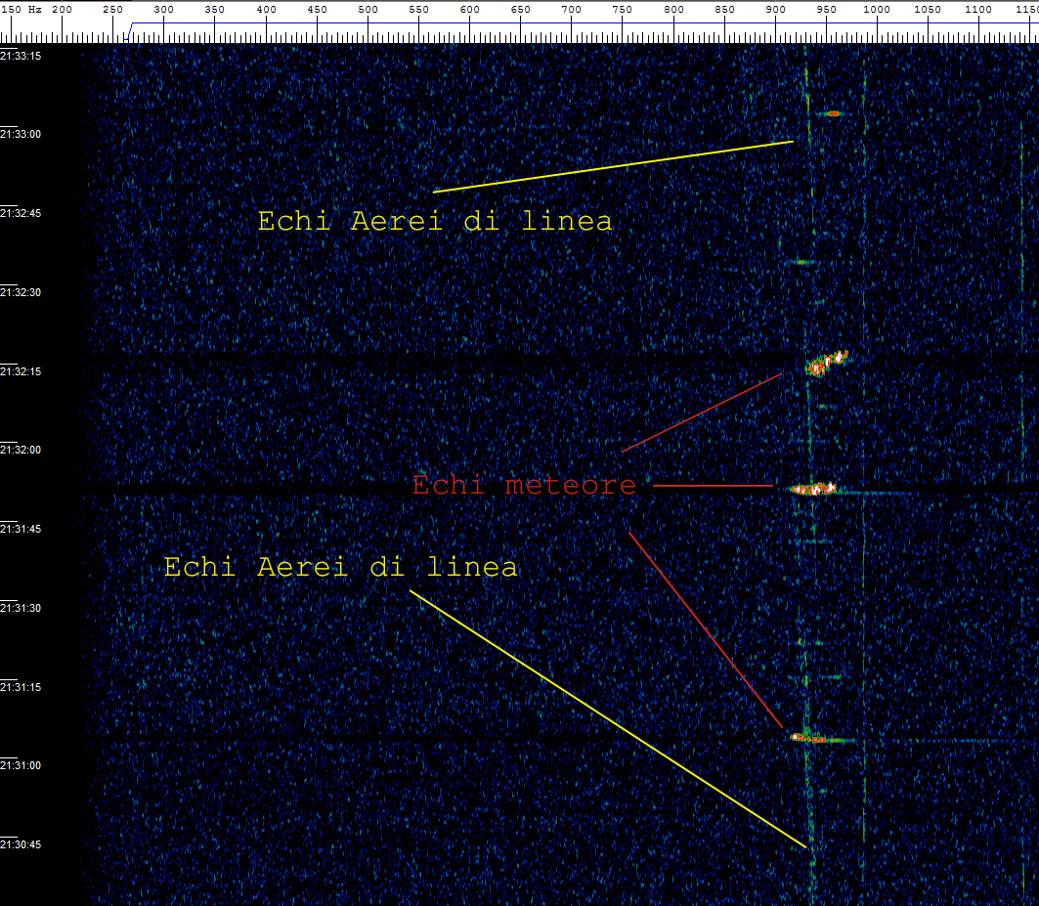Select the 21:31:30 time axis marker

click(21, 608)
